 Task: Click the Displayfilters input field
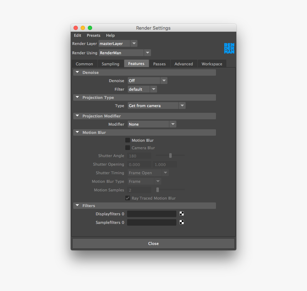click(152, 214)
